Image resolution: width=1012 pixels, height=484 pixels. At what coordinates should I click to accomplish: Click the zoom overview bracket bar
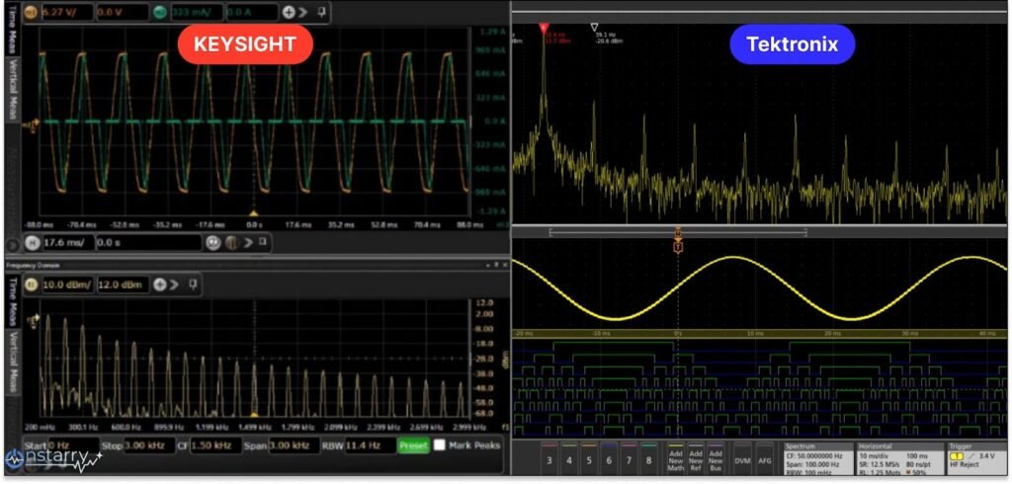click(x=678, y=232)
